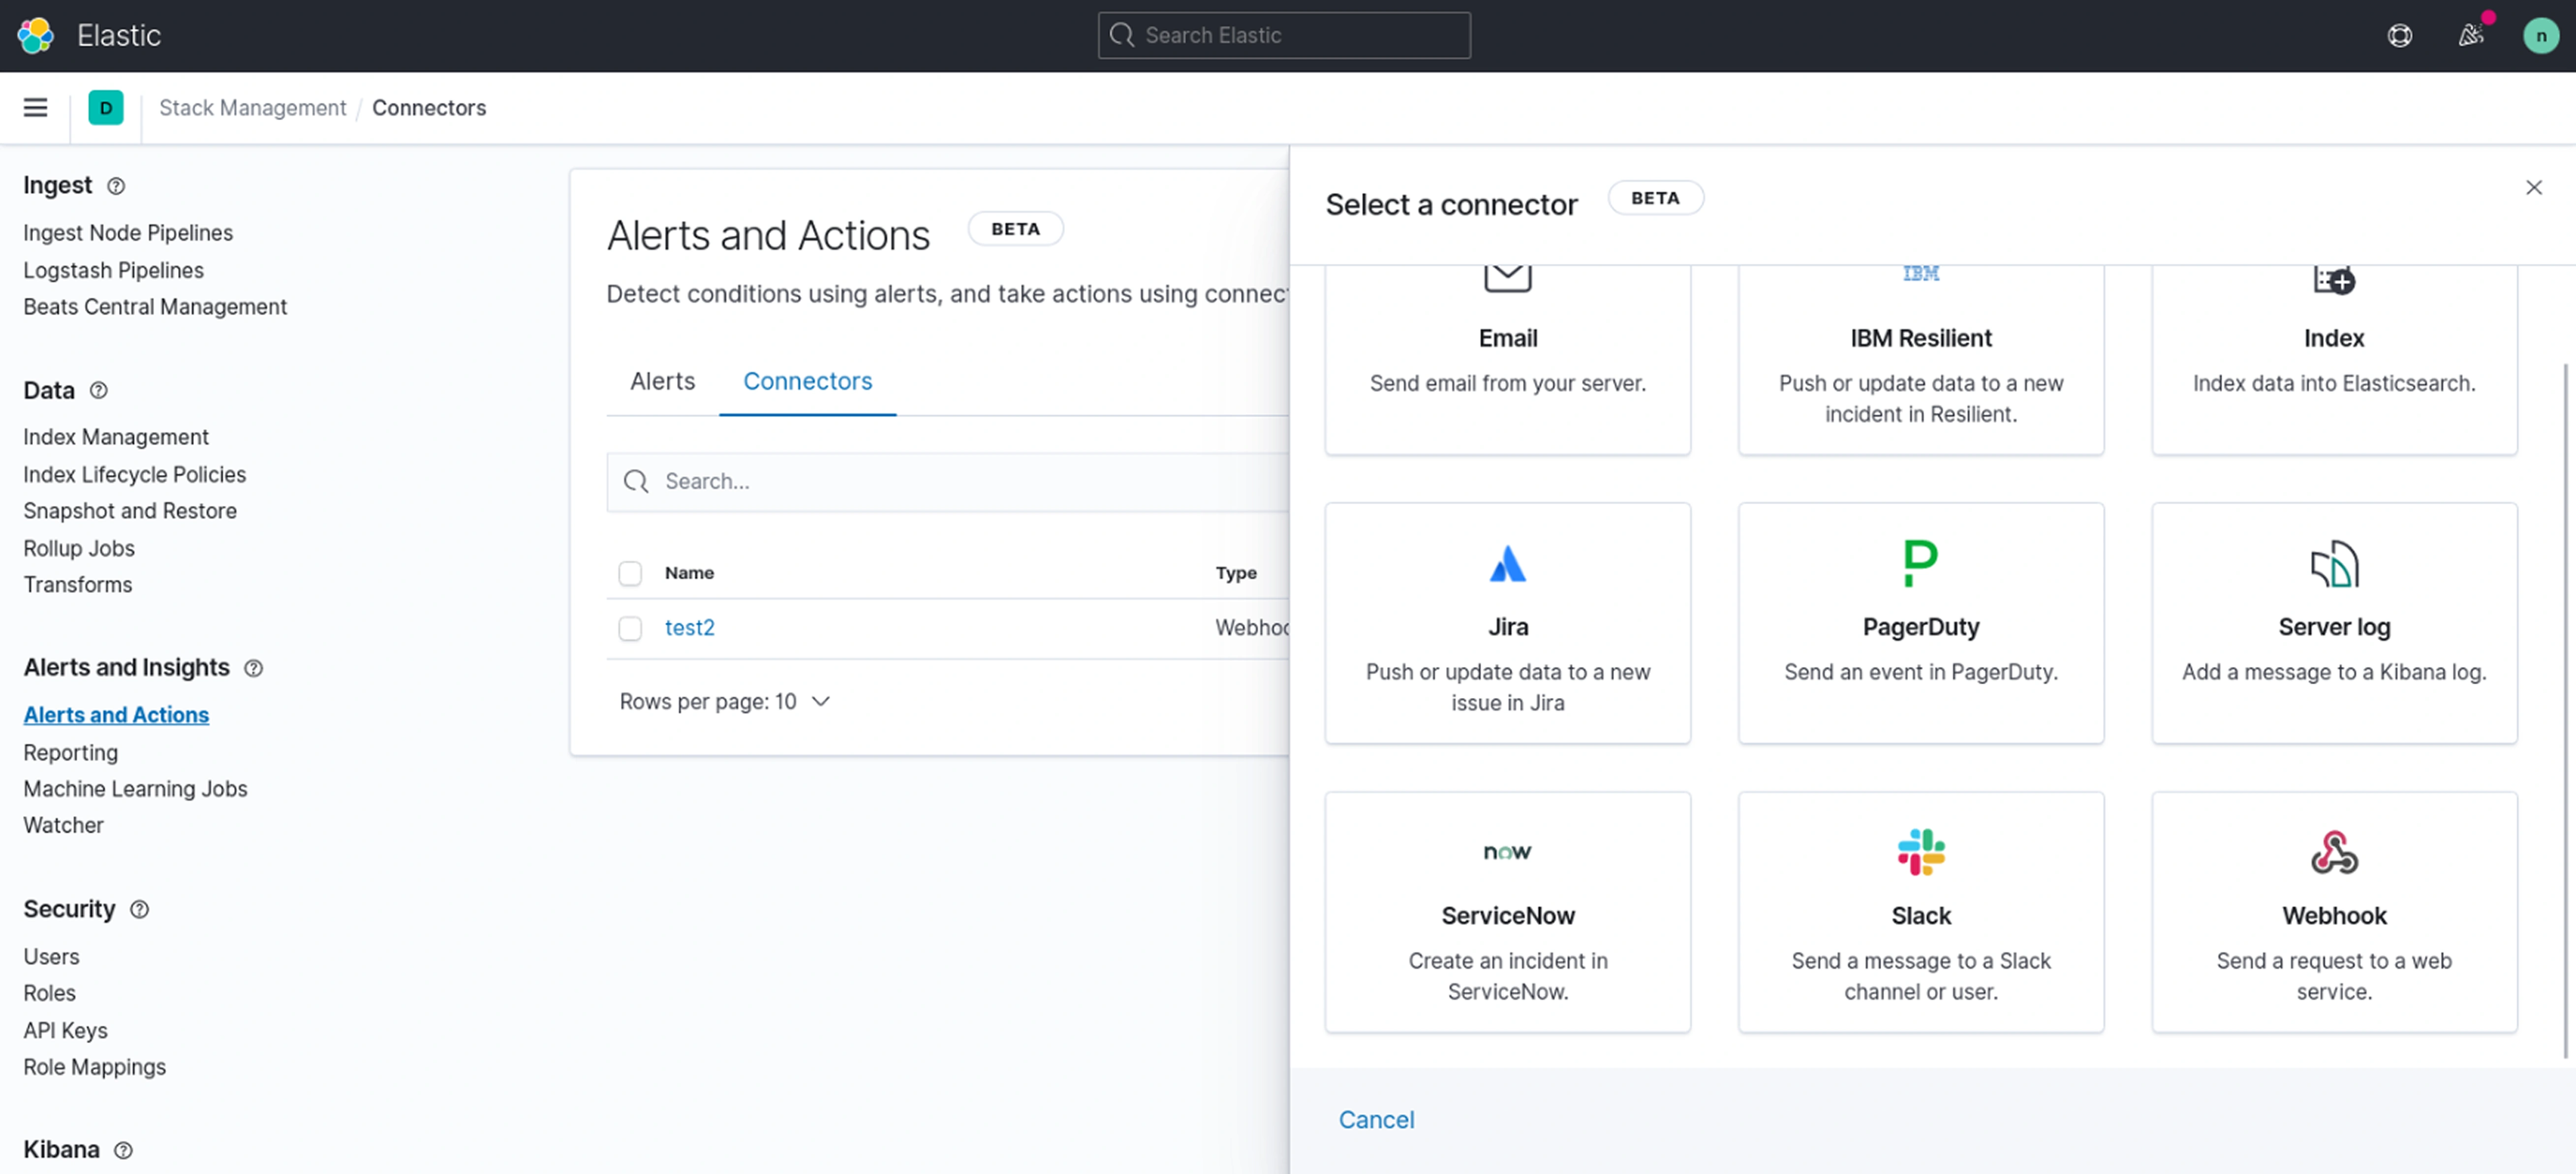This screenshot has height=1174, width=2576.
Task: Check the select-all checkbox beside Name
Action: 630,573
